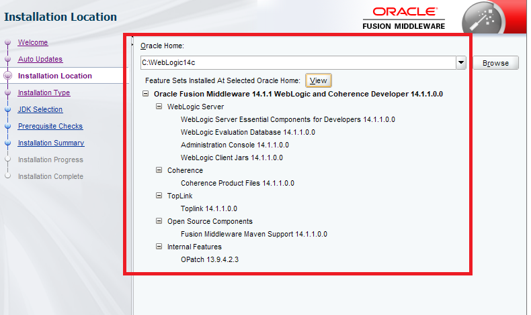This screenshot has width=531, height=315.
Task: Click the WebLogic Server label
Action: pos(196,107)
